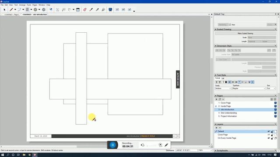The image size is (280, 157).
Task: Pause the screen recording
Action: [x=113, y=145]
